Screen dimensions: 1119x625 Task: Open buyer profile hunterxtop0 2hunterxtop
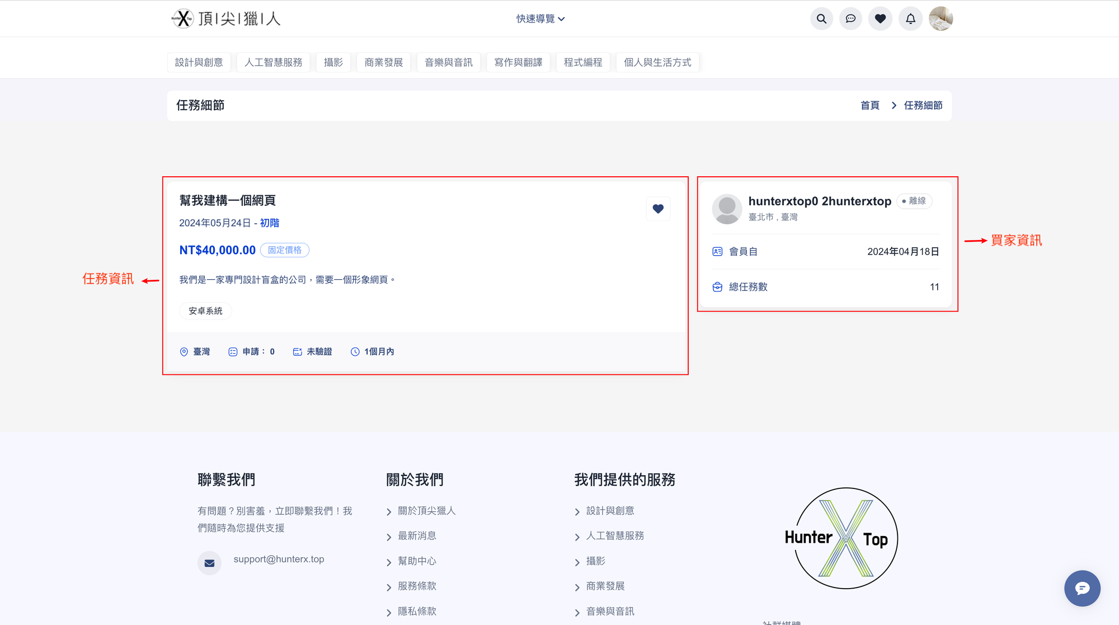click(819, 201)
